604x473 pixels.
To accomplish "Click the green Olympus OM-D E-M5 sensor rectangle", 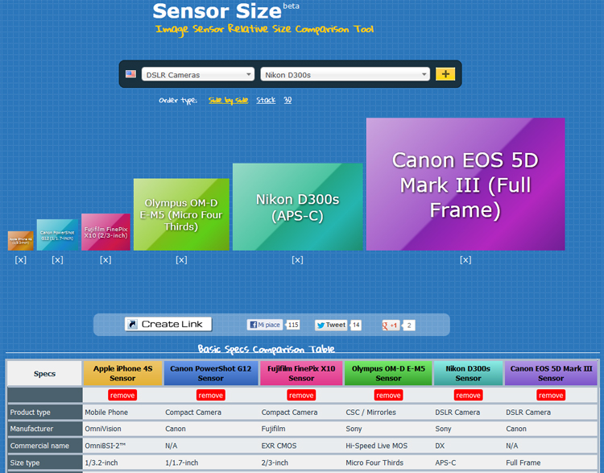I will click(181, 214).
